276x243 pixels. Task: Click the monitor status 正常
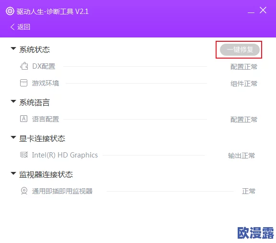249,191
